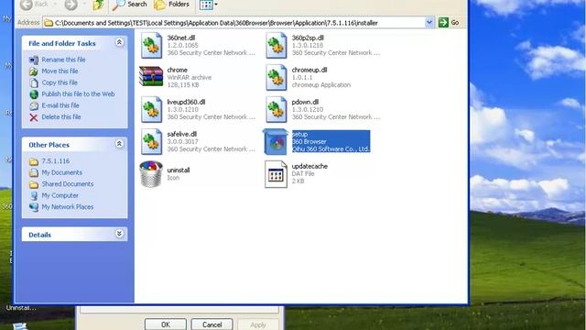The image size is (586, 330).
Task: Click the Publish to Web globe icon
Action: [x=34, y=94]
